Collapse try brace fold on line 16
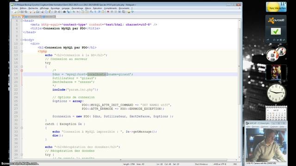 (22, 66)
